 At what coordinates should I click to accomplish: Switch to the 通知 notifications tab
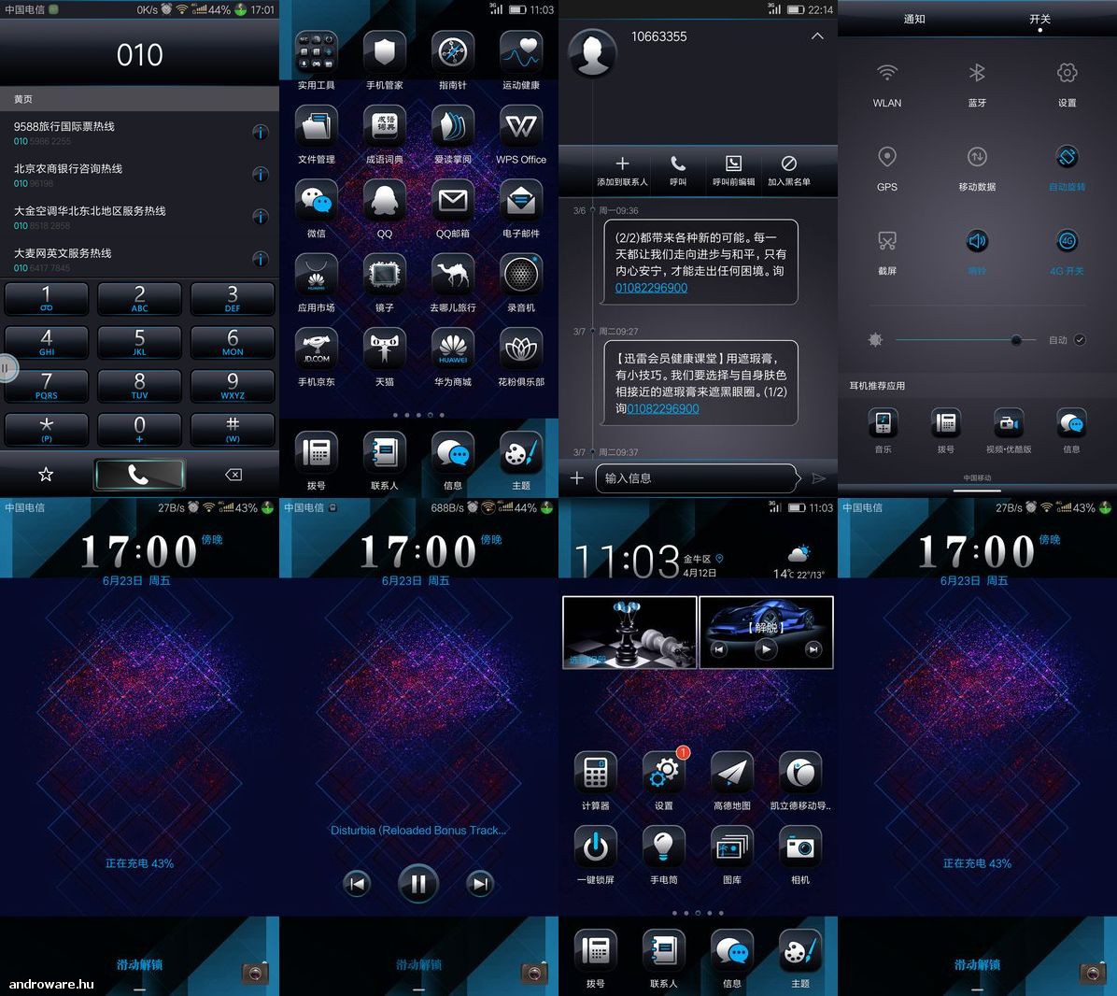click(x=914, y=20)
